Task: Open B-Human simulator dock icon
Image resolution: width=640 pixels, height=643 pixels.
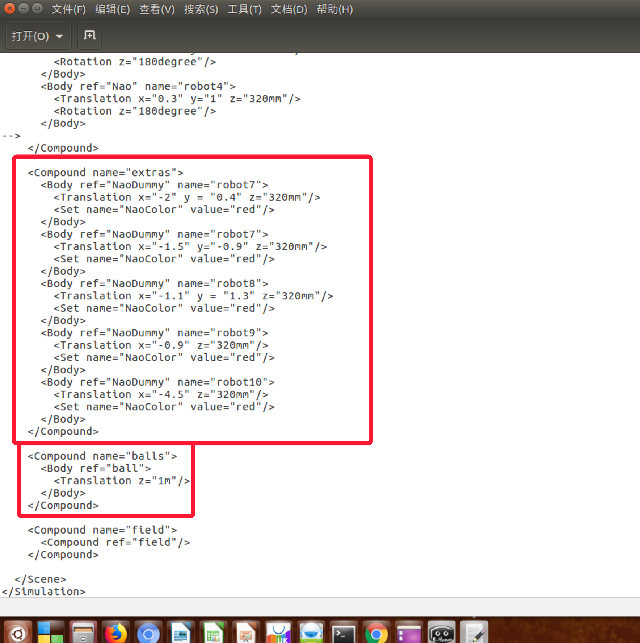Action: pos(441,632)
